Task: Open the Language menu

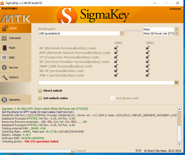Action: coord(176,9)
